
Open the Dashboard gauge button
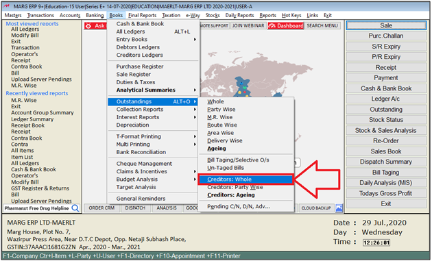[285, 25]
